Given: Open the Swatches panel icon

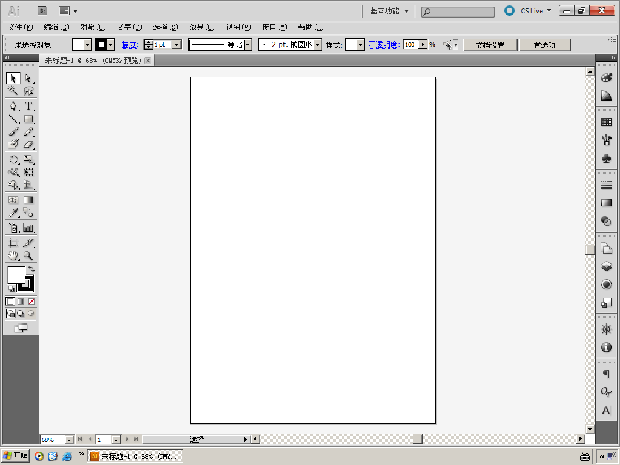Looking at the screenshot, I should (606, 122).
